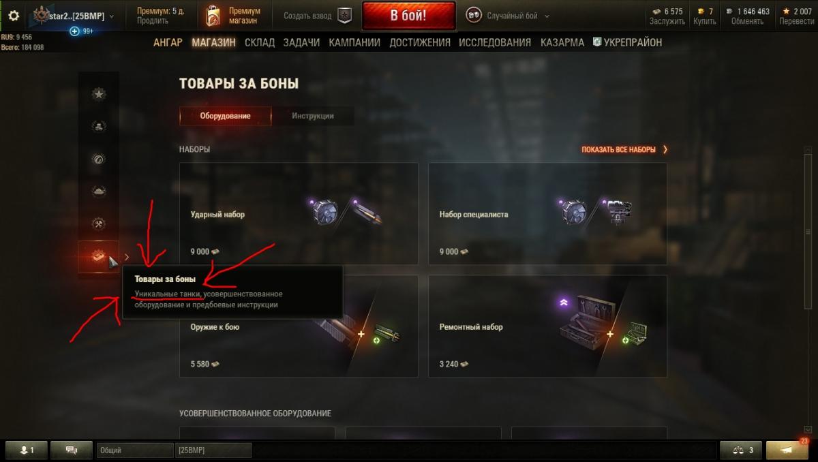Open the Ударный набор bundle card
818x462 pixels.
(x=299, y=214)
